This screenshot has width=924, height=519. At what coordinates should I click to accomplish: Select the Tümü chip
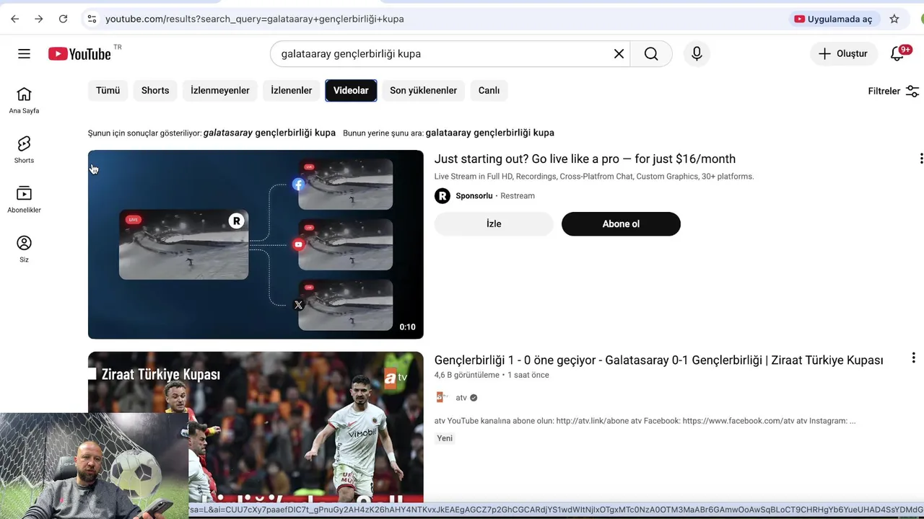click(x=108, y=90)
